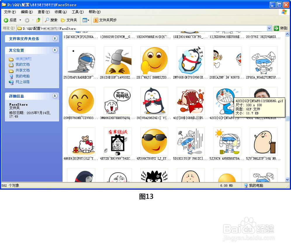This screenshot has height=248, width=291.
Task: Select the sunglasses smiley thumbnail 4FSG9CT6UPZ
Action: point(154,142)
